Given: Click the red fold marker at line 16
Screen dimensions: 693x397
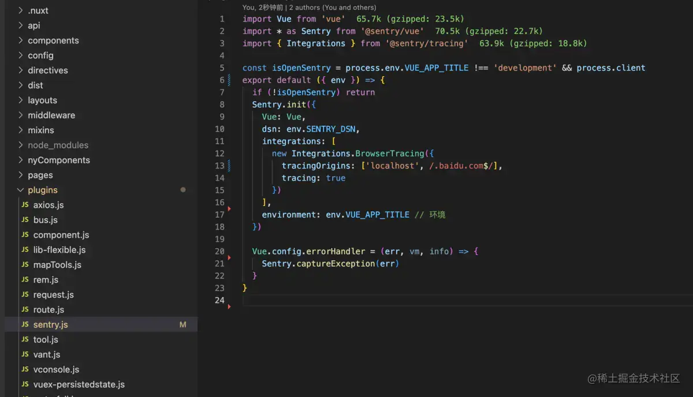Looking at the screenshot, I should (x=229, y=208).
